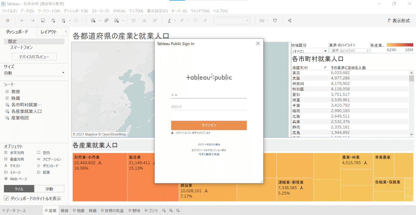
Task: Click the 農業・林業 treemap tile
Action: coord(357,161)
